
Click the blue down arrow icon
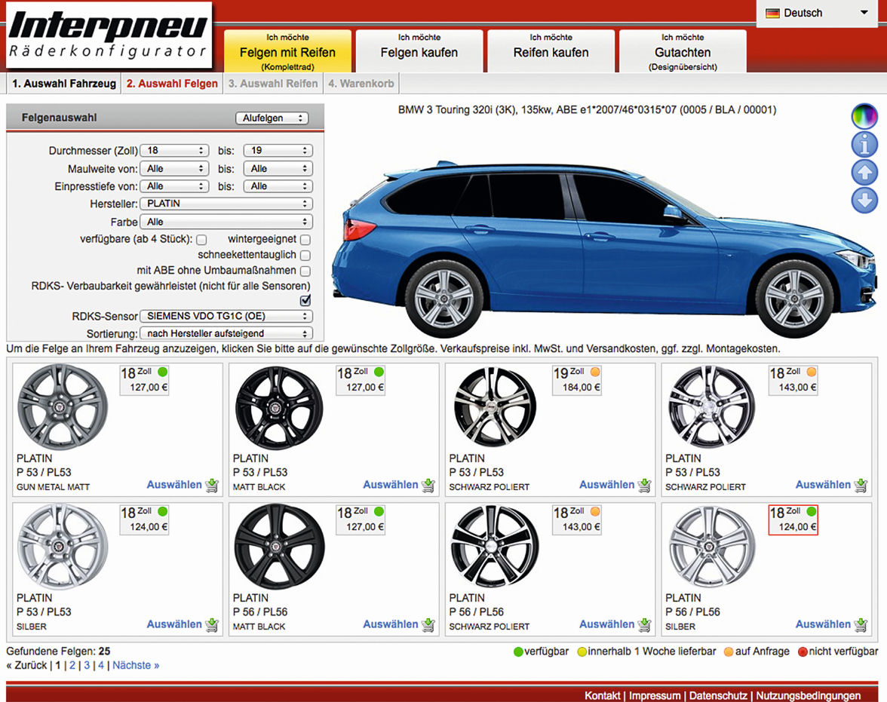pyautogui.click(x=864, y=201)
